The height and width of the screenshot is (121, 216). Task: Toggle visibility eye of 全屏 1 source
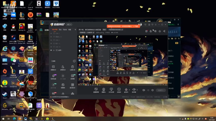click(x=51, y=50)
